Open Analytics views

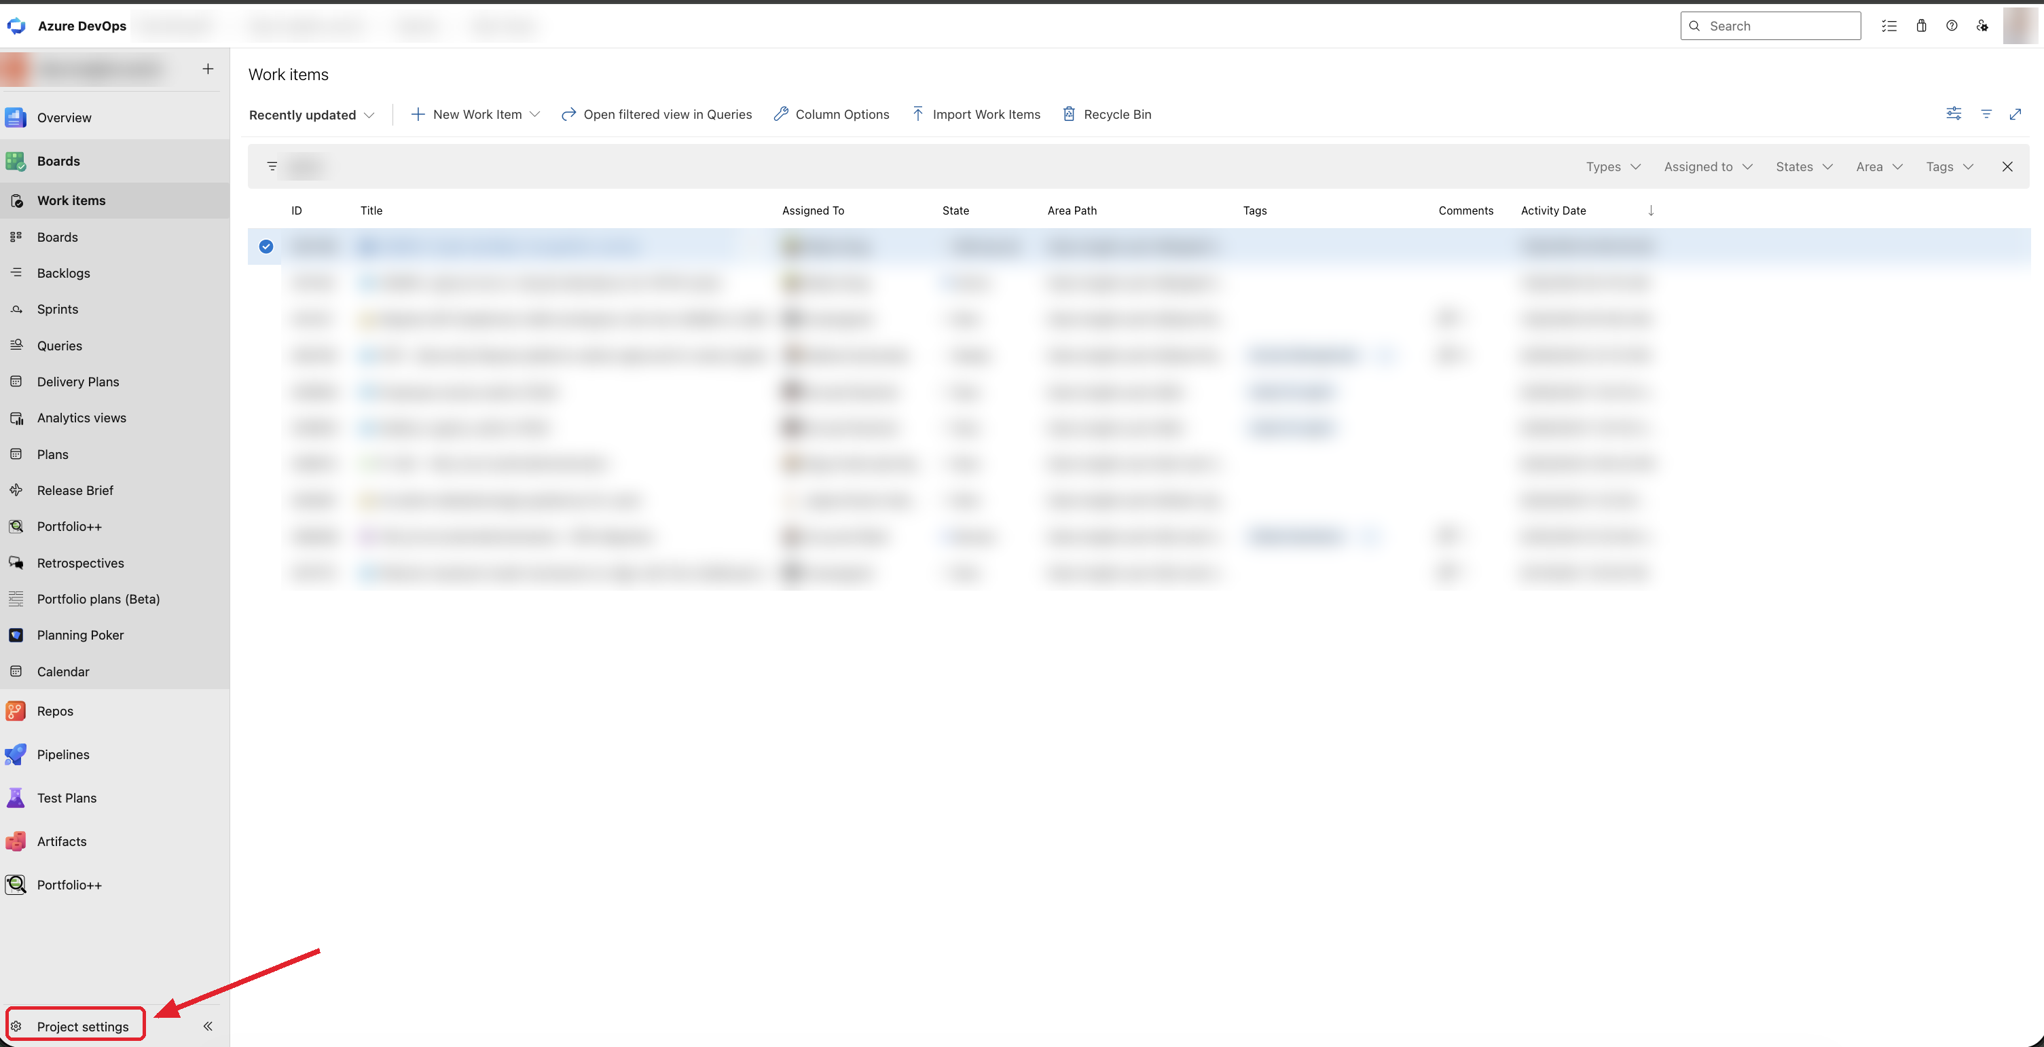pos(114,418)
